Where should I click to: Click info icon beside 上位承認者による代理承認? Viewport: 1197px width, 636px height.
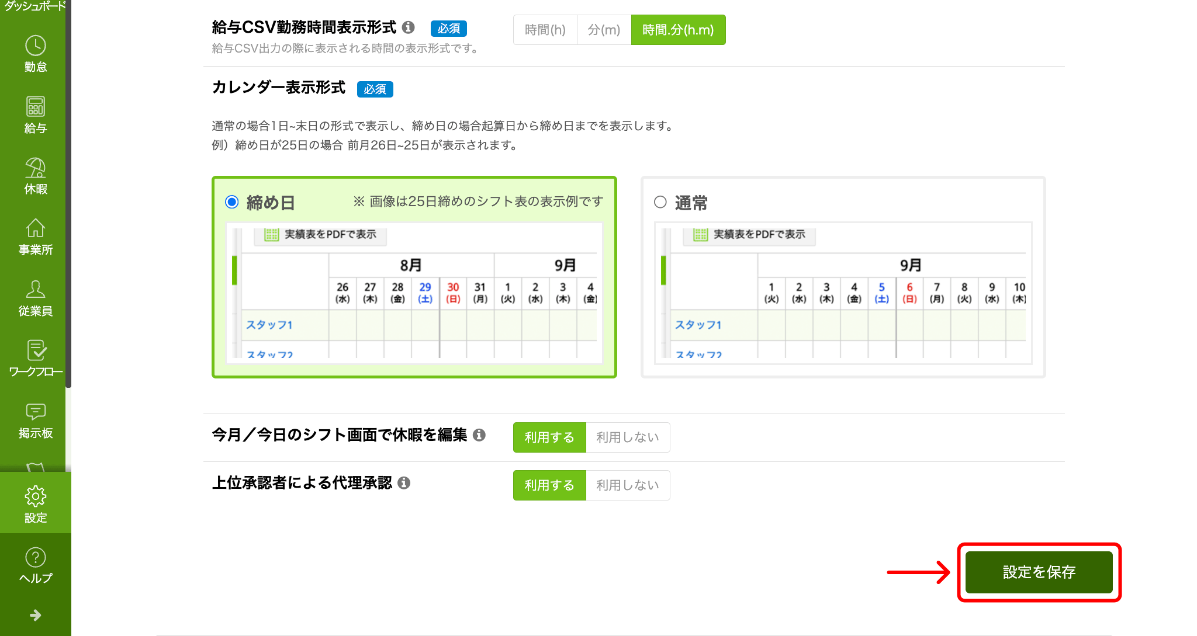(404, 483)
